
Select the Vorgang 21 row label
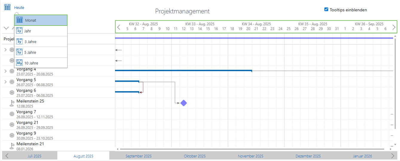click(27, 123)
